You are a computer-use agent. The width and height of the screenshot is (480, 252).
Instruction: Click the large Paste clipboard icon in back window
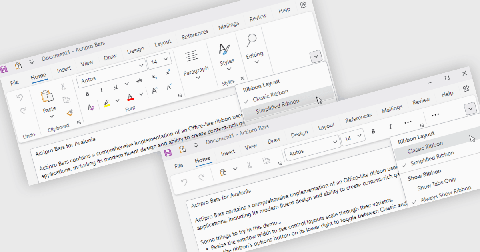47,96
